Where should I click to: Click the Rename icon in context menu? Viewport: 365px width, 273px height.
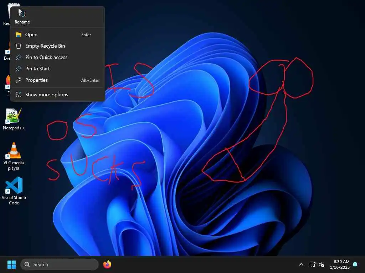point(22,14)
